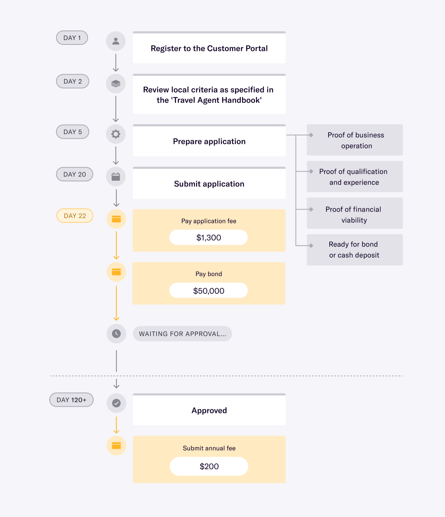Screen dimensions: 445x517
Task: Click the stacked layers icon for Day 2
Action: click(116, 83)
